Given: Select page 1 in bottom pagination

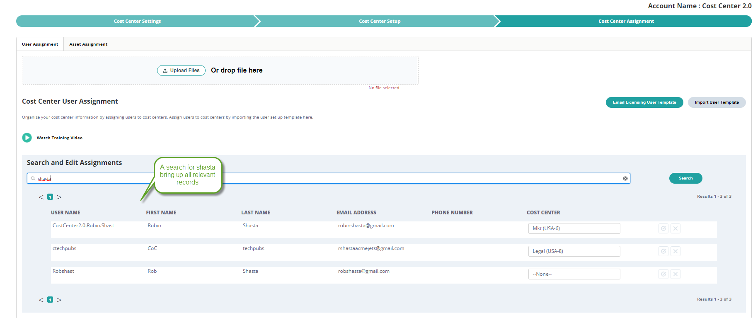Looking at the screenshot, I should click(50, 300).
